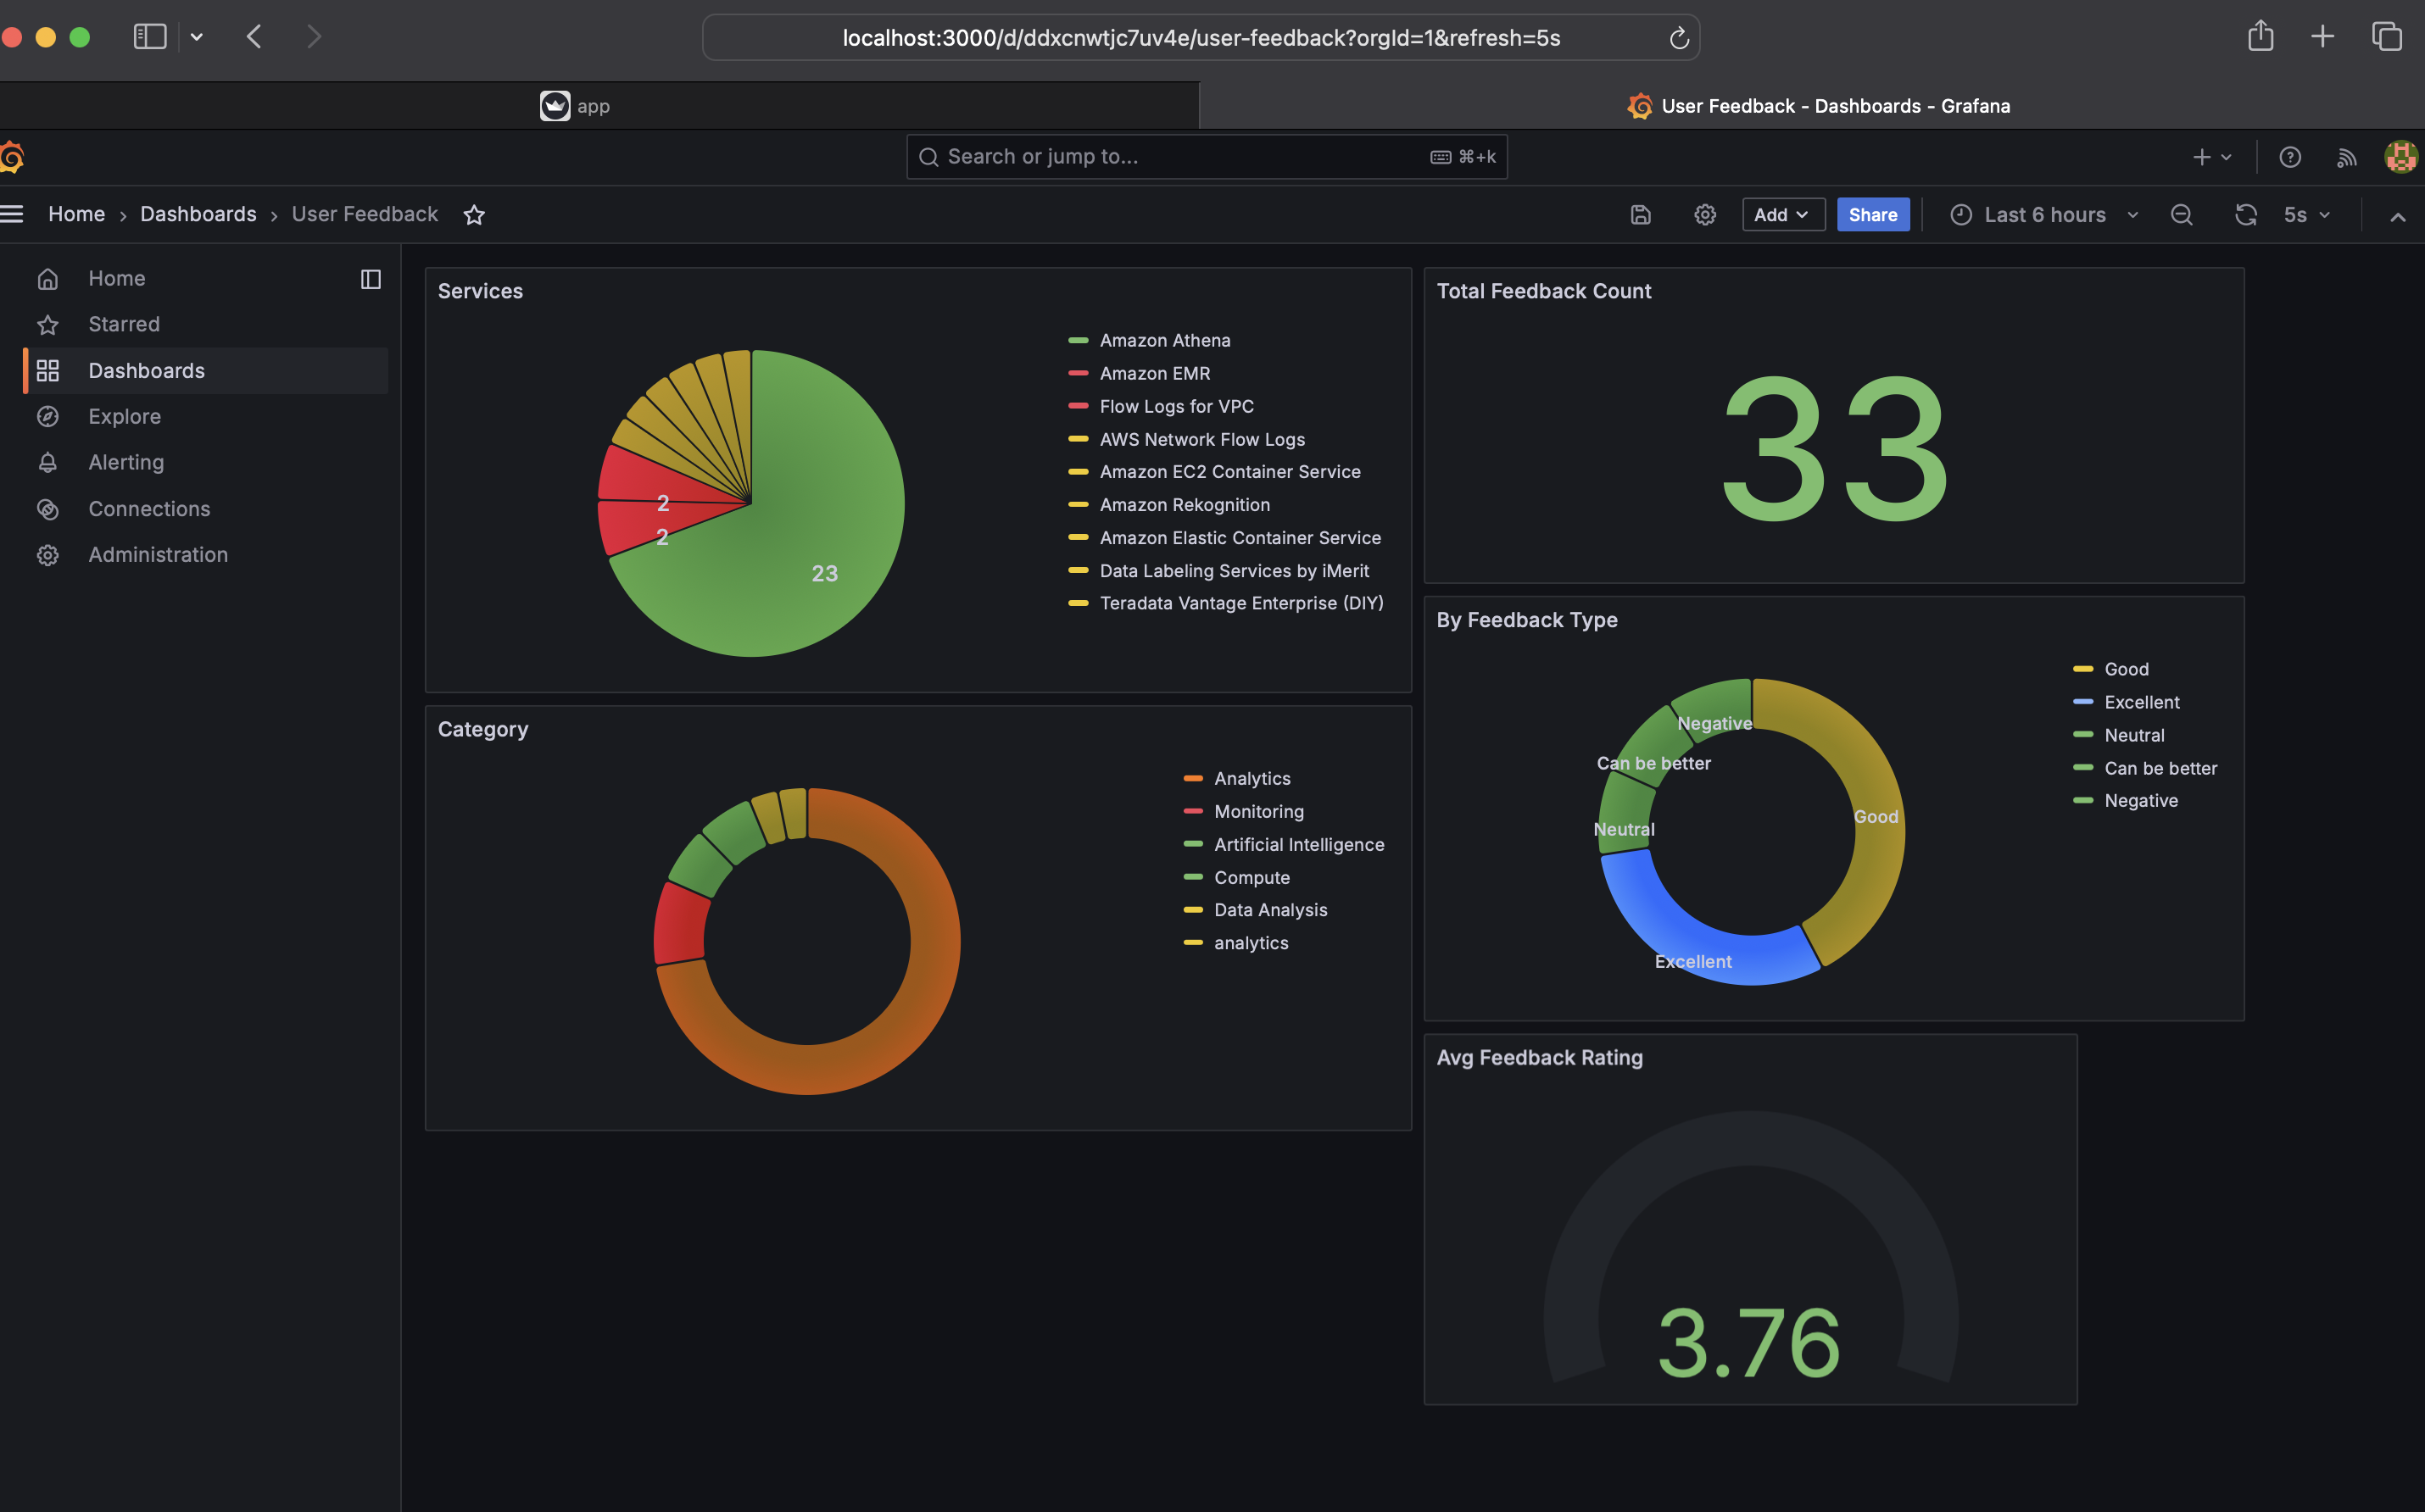Screen dimensions: 2425x1512
Task: Click the Dashboards breadcrumb link
Action: (198, 214)
